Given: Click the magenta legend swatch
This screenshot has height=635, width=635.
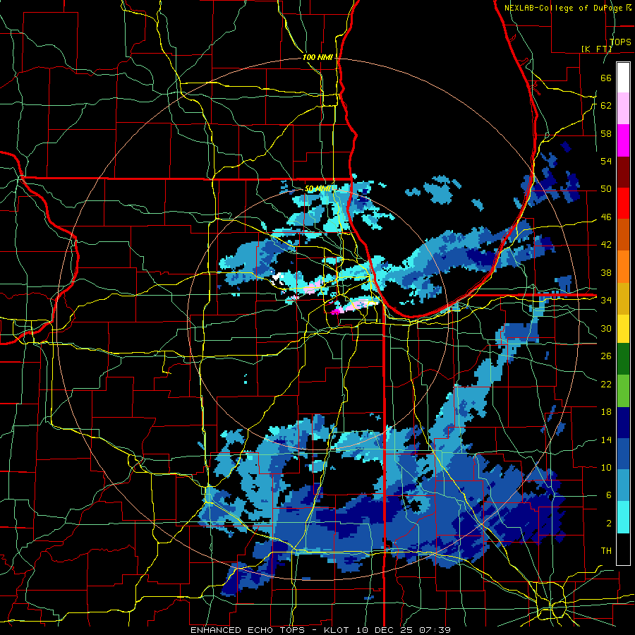Looking at the screenshot, I should click(x=623, y=140).
